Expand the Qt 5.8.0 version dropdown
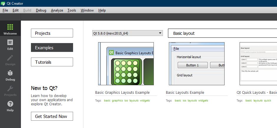Image resolution: width=277 pixels, height=128 pixels. [127, 33]
